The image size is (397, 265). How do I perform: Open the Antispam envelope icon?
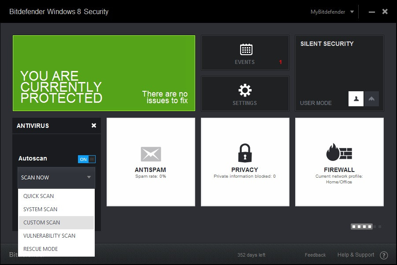pos(151,154)
